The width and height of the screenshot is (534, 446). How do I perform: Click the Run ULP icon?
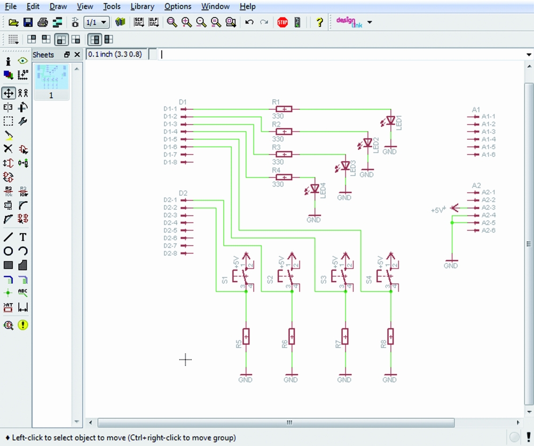(154, 22)
